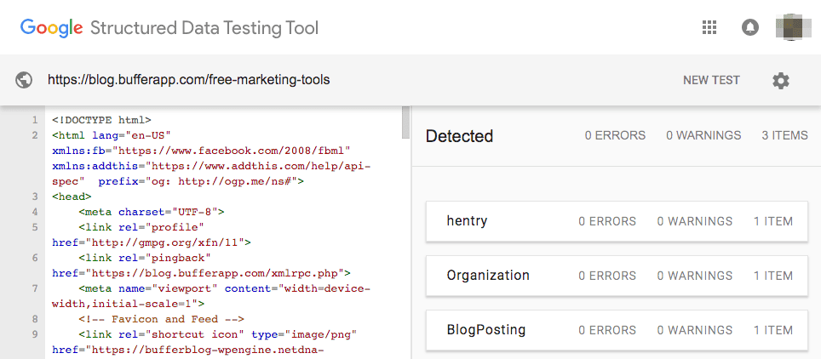The image size is (821, 359).
Task: Click the Favicon and Feed comment line
Action: 162,319
